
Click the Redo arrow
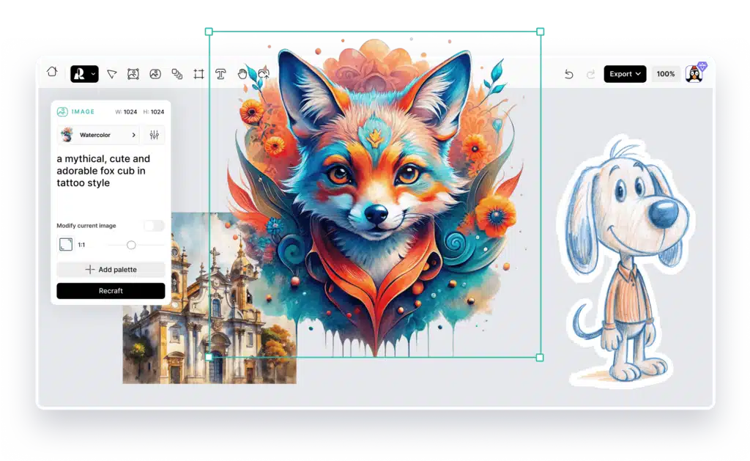591,74
